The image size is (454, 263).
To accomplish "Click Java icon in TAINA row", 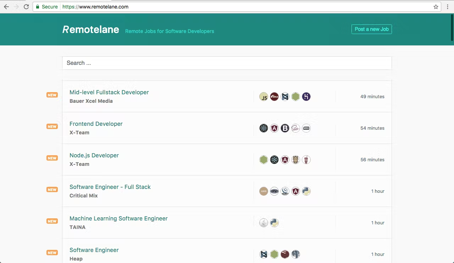I will coord(264,223).
